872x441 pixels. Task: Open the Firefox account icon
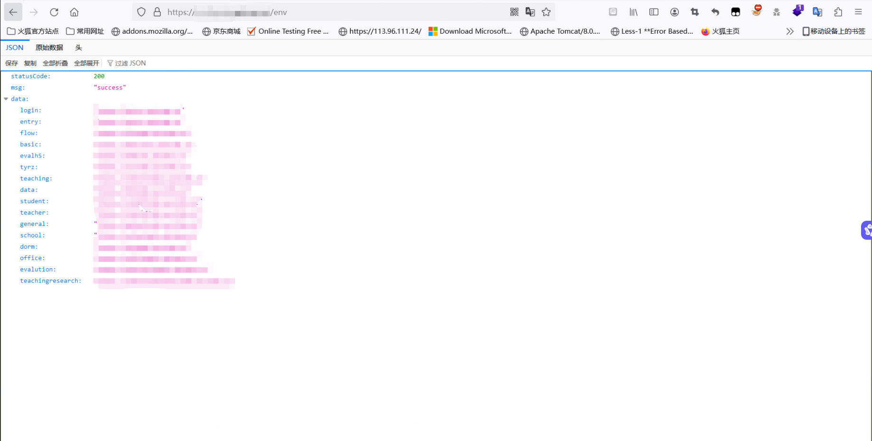tap(674, 12)
